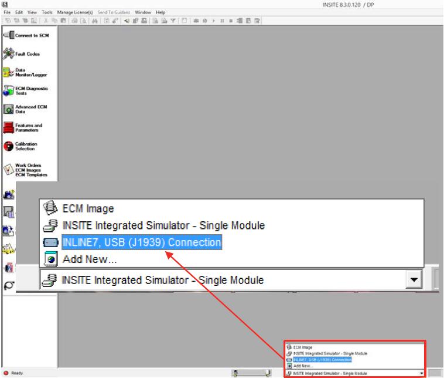444x378 pixels.
Task: Open Calibration Selection
Action: (20, 146)
